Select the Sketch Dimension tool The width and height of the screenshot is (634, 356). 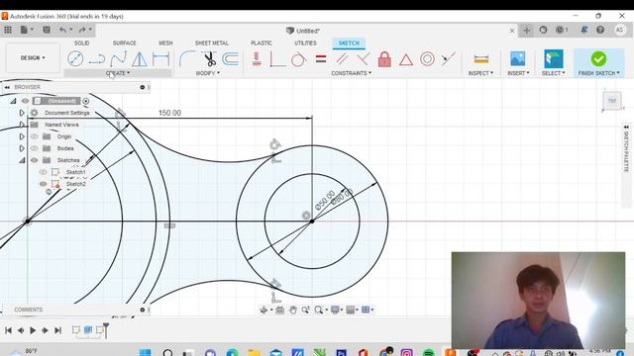(160, 59)
